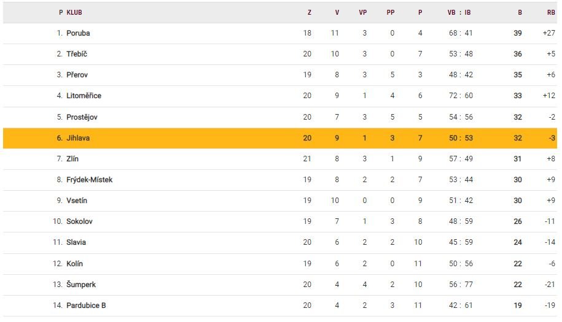Sort by the RB column header

click(550, 12)
